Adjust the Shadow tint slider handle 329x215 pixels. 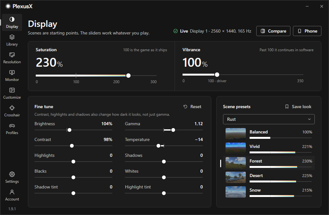73,193
